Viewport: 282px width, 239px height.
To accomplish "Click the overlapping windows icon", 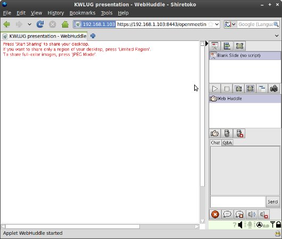I will point(262,89).
